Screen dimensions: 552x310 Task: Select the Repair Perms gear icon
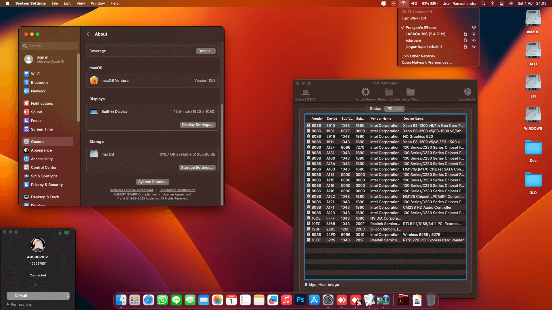click(365, 92)
